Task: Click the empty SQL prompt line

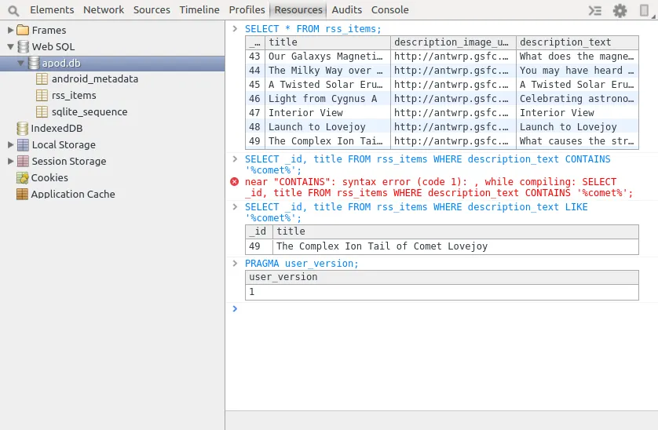Action: click(x=440, y=309)
